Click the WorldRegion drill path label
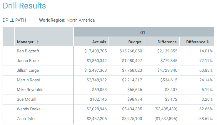Screen dimensions: 217x125 pyautogui.click(x=52, y=20)
